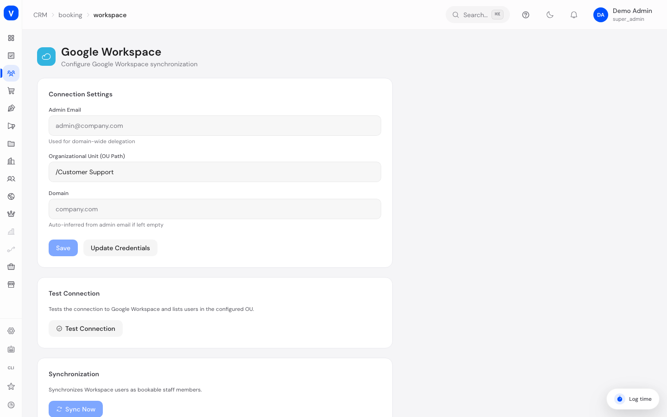Go to CRM breadcrumb
This screenshot has width=667, height=417.
(40, 15)
